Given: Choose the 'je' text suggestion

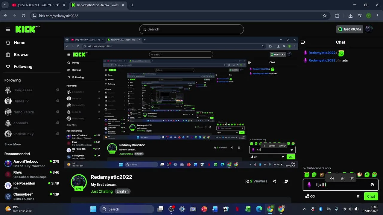Looking at the screenshot, I should click(x=342, y=178).
